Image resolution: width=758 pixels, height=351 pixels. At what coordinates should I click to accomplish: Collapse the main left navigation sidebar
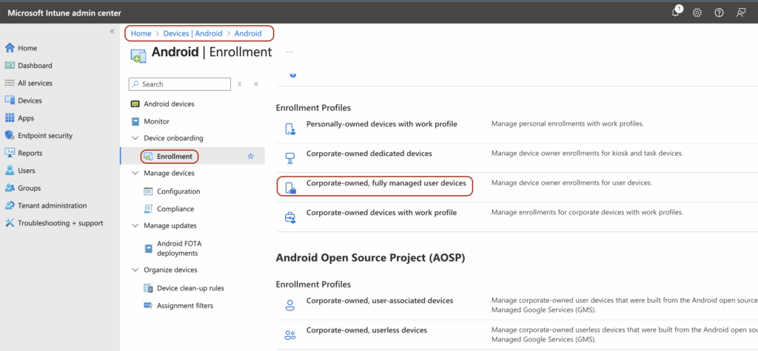(112, 32)
